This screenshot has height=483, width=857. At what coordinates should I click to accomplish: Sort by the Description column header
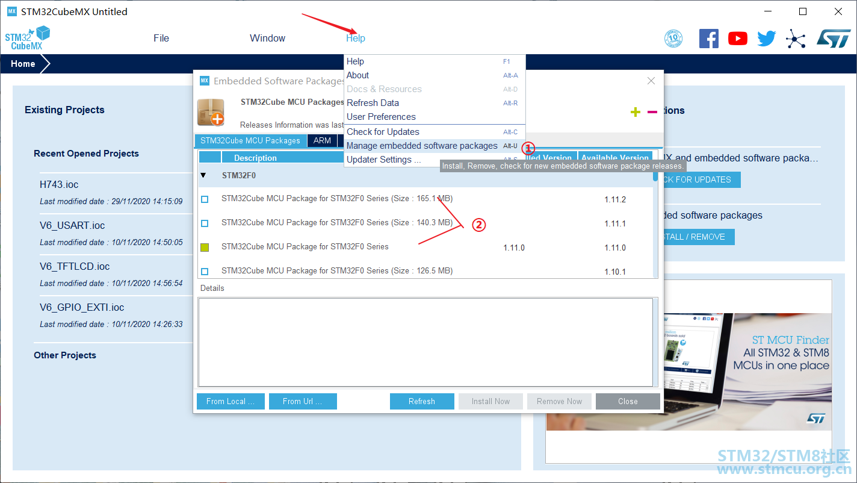pos(255,158)
